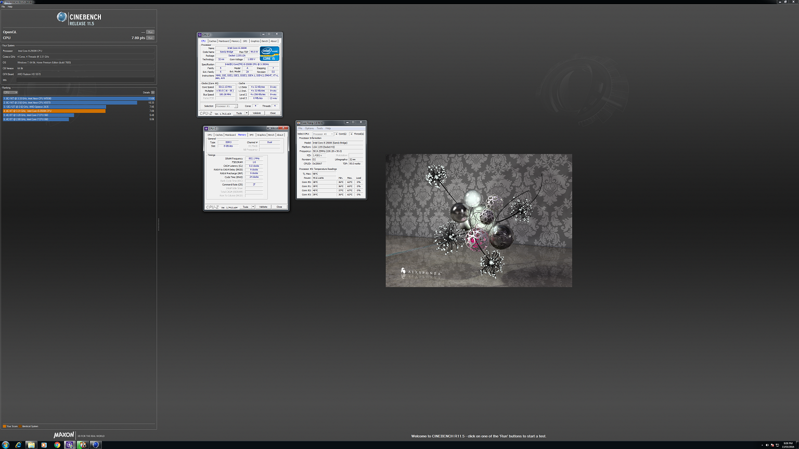Toggle the ranking Details button
799x449 pixels.
(x=153, y=93)
